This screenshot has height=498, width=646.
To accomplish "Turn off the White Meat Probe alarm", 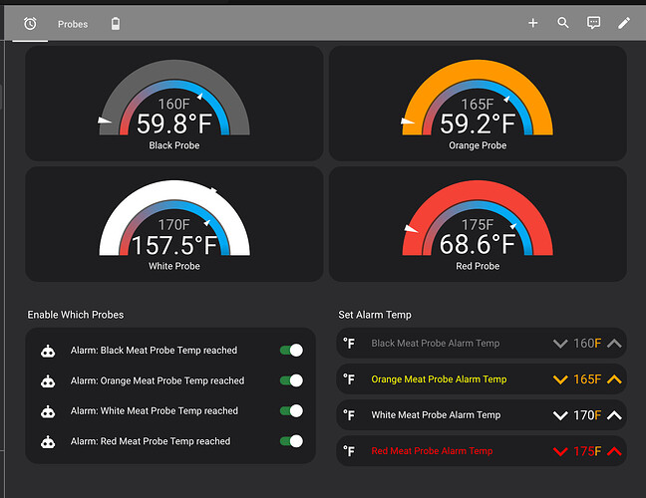I will (291, 410).
